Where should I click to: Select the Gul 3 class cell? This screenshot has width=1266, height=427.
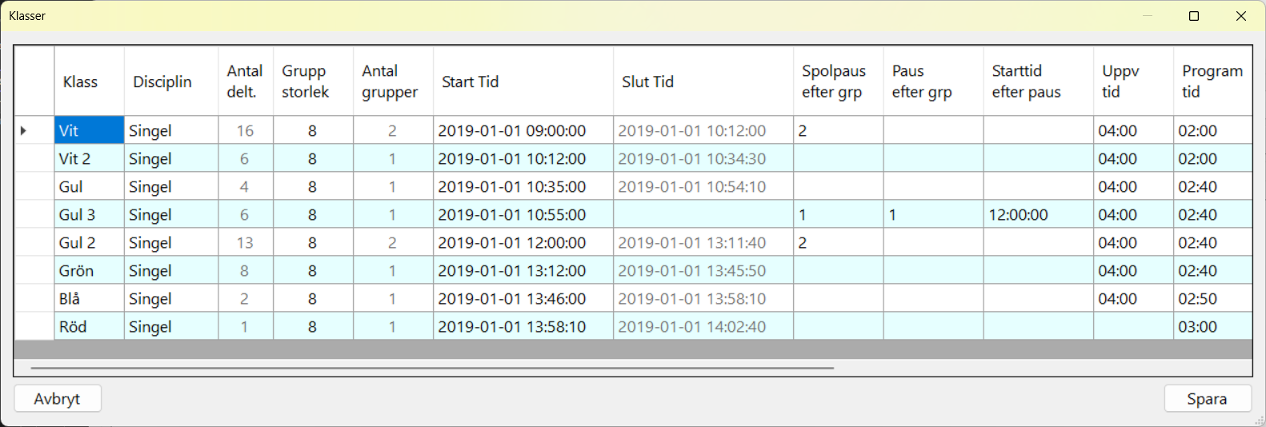(89, 214)
